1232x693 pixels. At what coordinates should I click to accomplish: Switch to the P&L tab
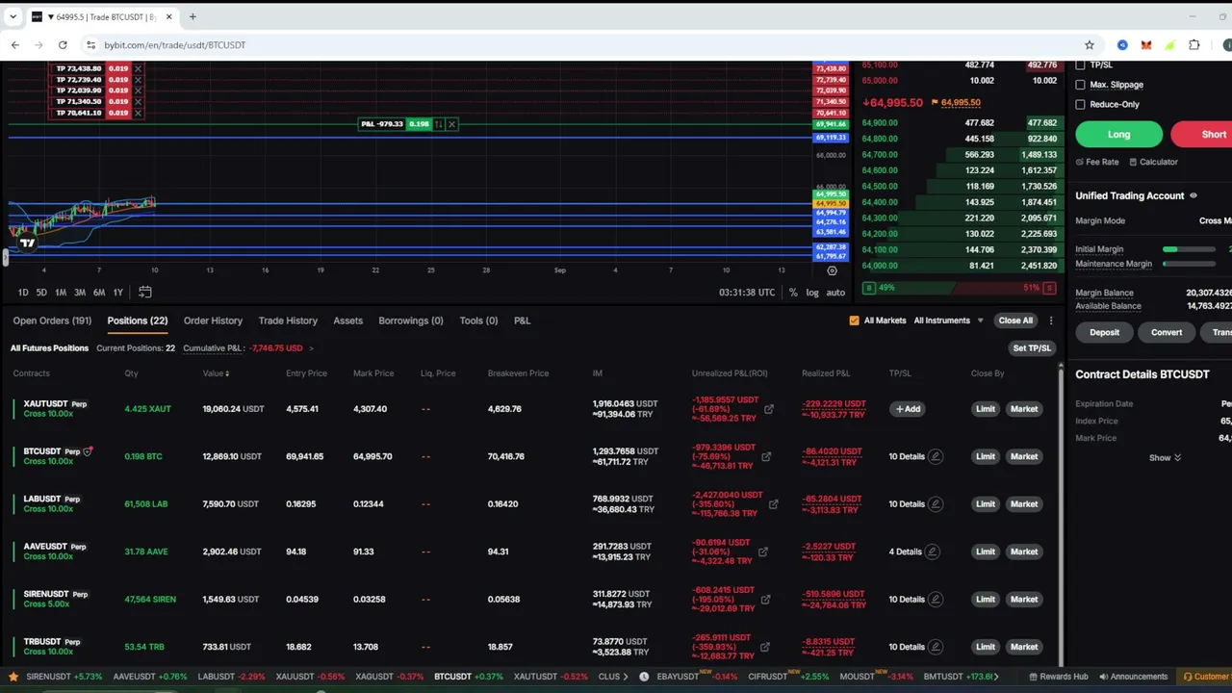point(522,321)
